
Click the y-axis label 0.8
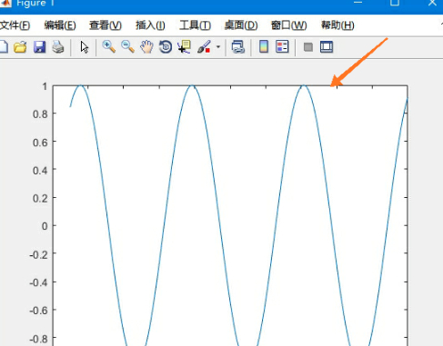(x=40, y=114)
